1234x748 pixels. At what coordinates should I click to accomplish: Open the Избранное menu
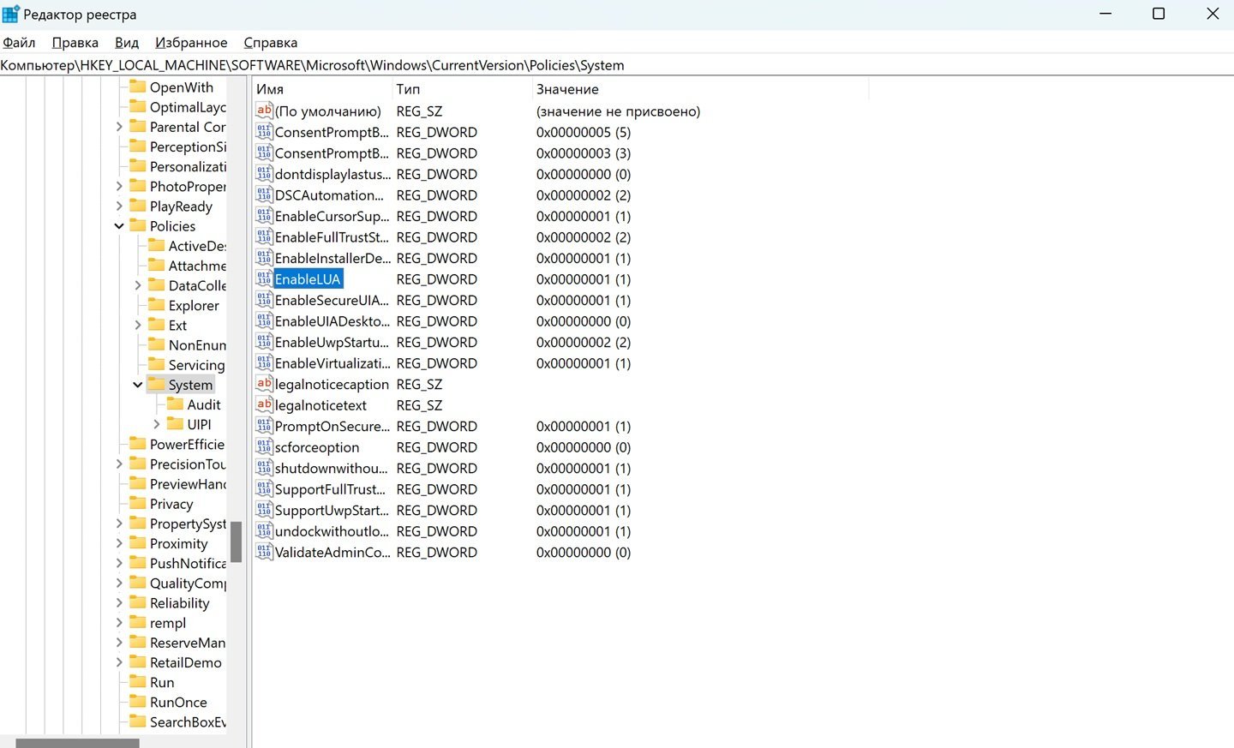(191, 42)
